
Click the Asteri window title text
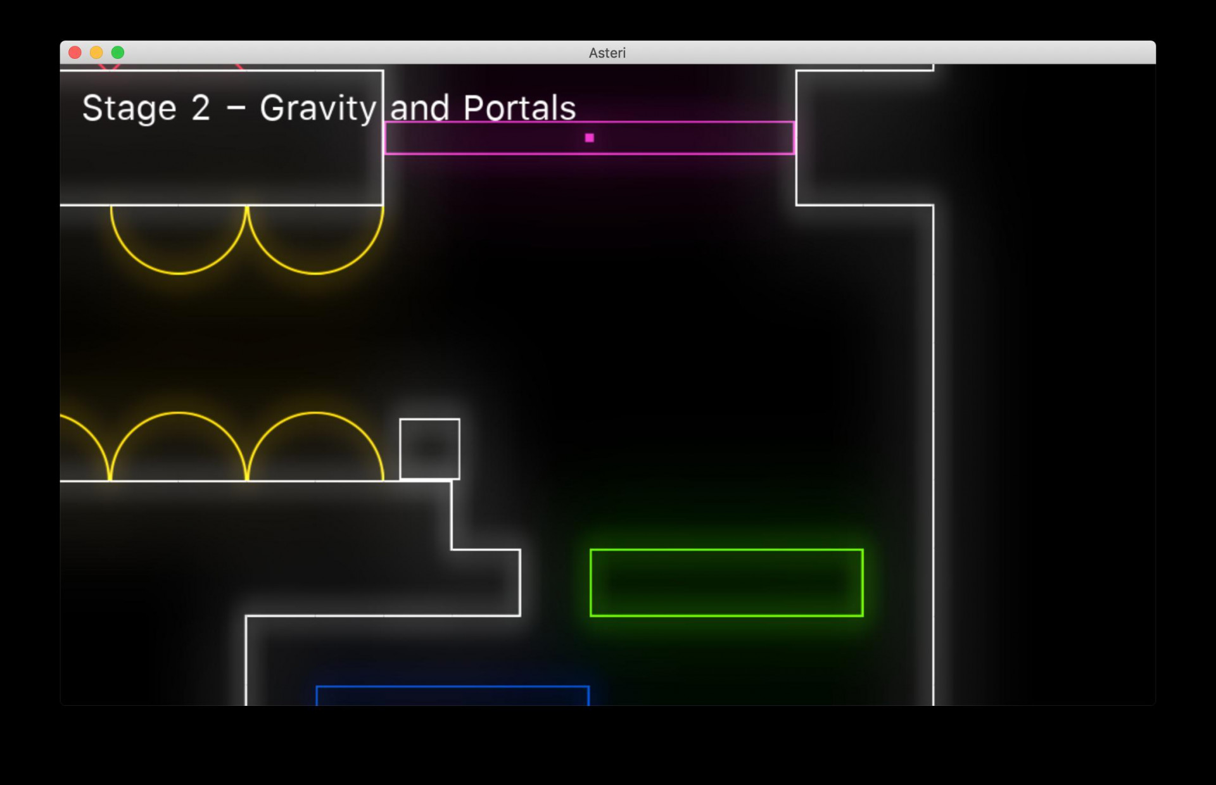[x=607, y=53]
